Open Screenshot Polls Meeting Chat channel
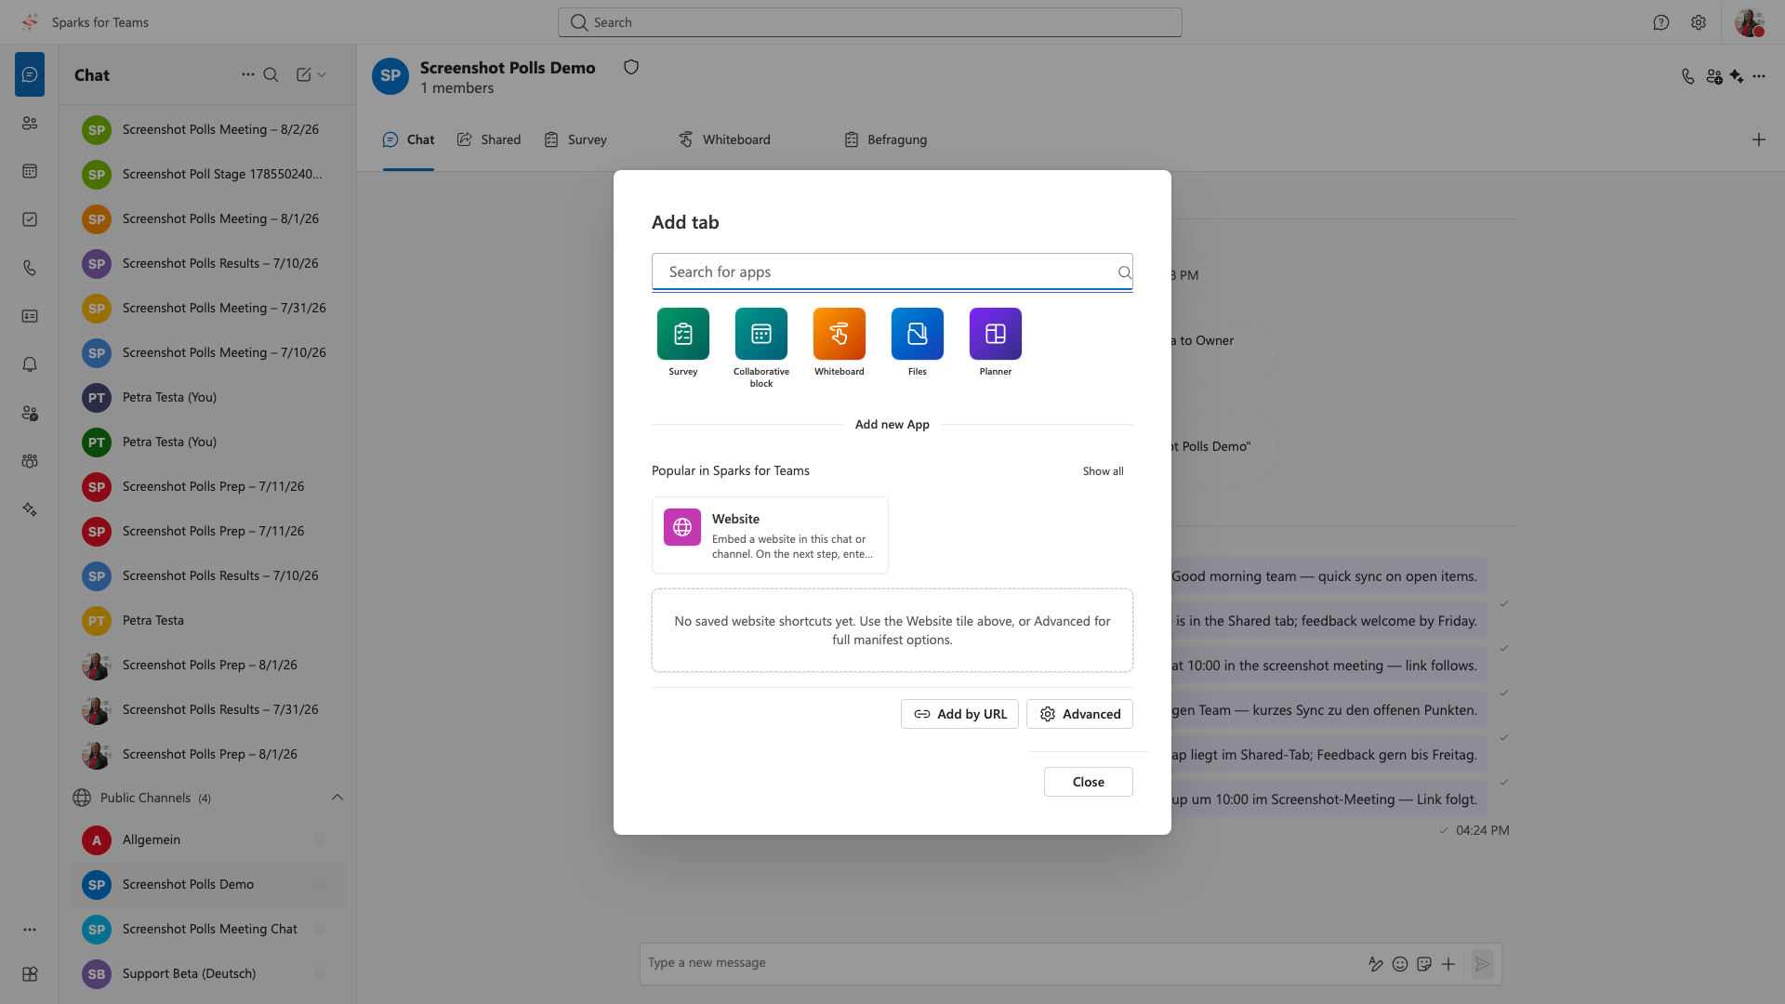The width and height of the screenshot is (1785, 1004). click(x=207, y=929)
